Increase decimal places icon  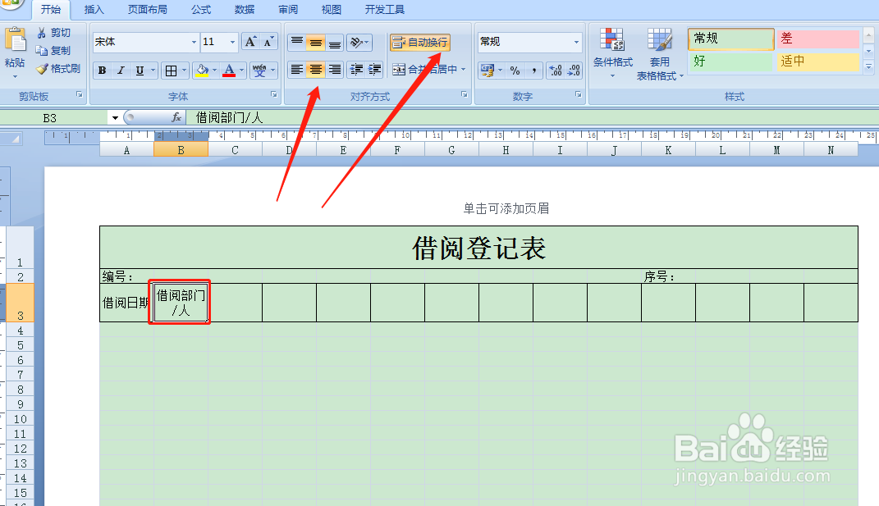(x=556, y=71)
